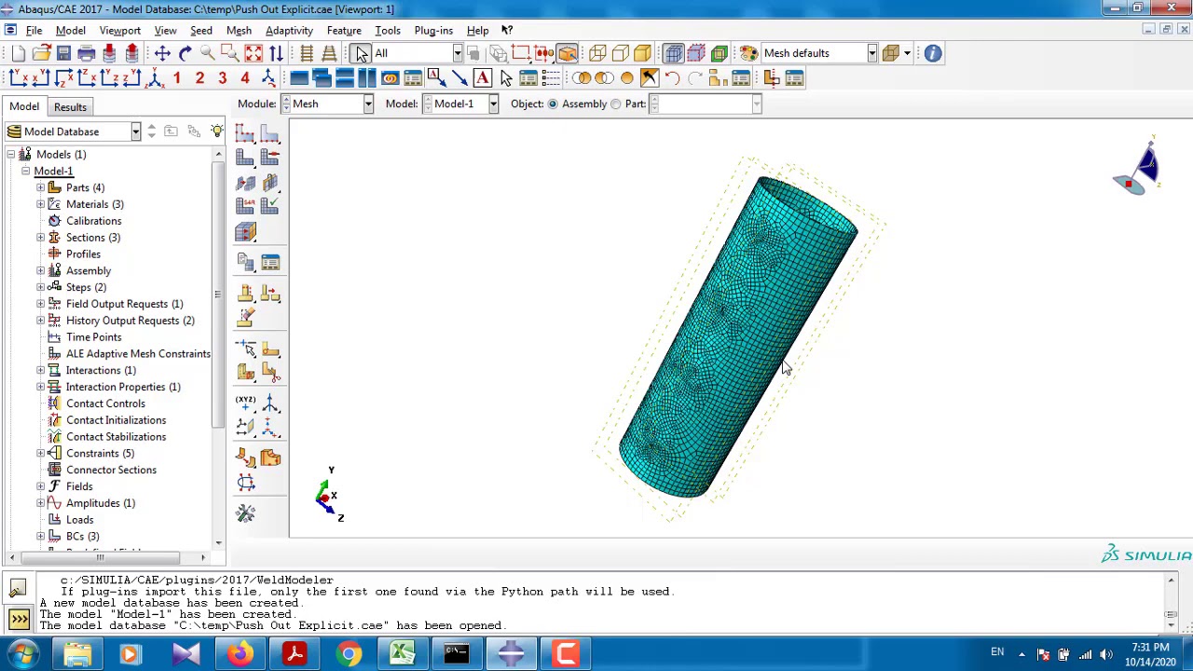Image resolution: width=1193 pixels, height=671 pixels.
Task: Select History Output Requests (2) item
Action: (x=130, y=321)
